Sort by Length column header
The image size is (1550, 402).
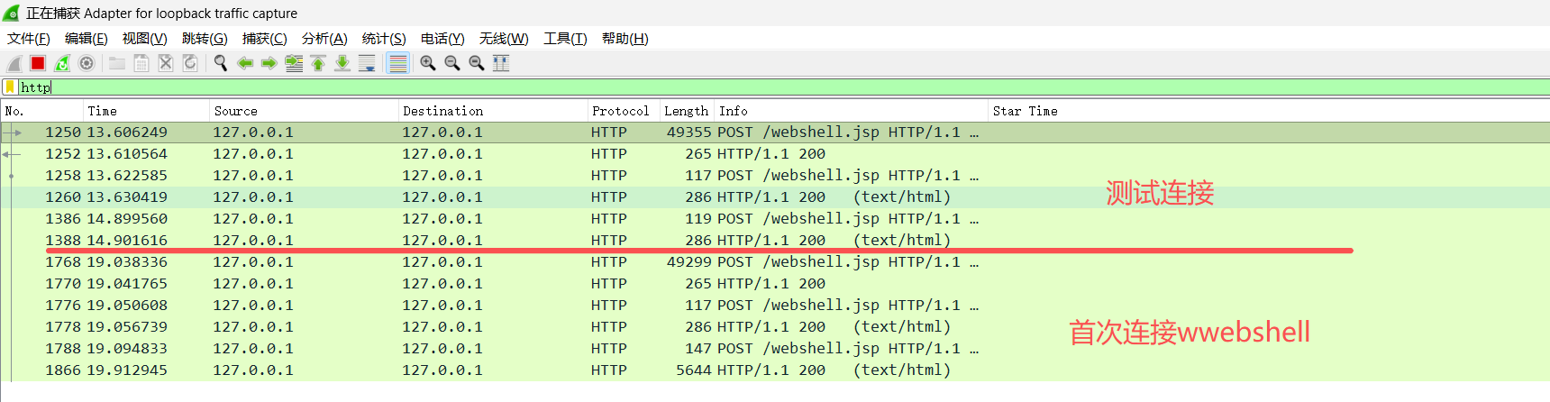coord(686,111)
